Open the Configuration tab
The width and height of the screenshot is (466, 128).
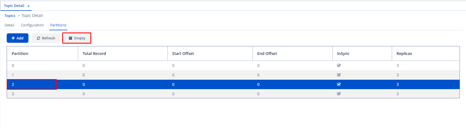pos(32,25)
